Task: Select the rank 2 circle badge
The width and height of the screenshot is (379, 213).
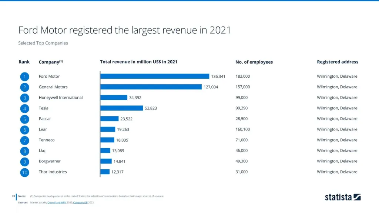Action: (x=24, y=87)
